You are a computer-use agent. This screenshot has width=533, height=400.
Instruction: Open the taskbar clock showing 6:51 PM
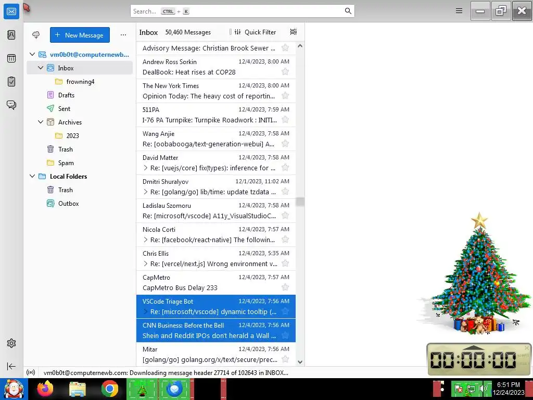tap(508, 389)
